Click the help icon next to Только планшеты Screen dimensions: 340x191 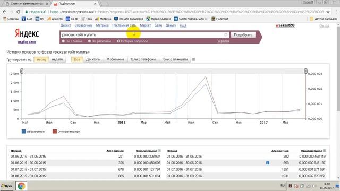point(193,59)
